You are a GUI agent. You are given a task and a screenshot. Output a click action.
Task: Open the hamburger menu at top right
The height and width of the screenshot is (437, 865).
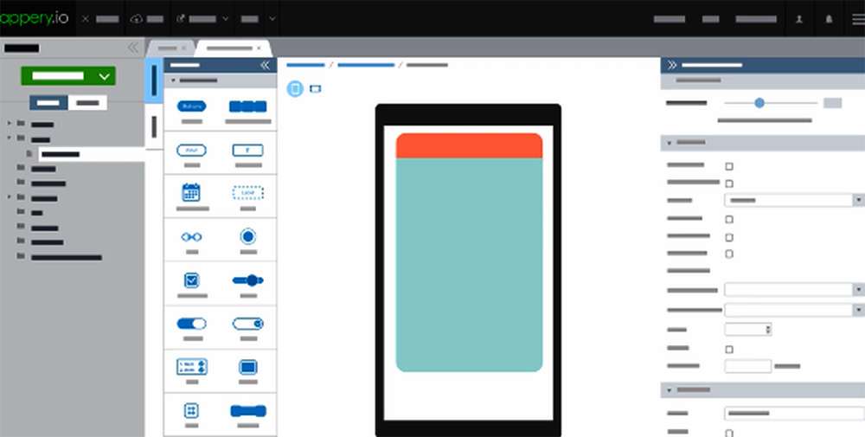click(x=856, y=18)
